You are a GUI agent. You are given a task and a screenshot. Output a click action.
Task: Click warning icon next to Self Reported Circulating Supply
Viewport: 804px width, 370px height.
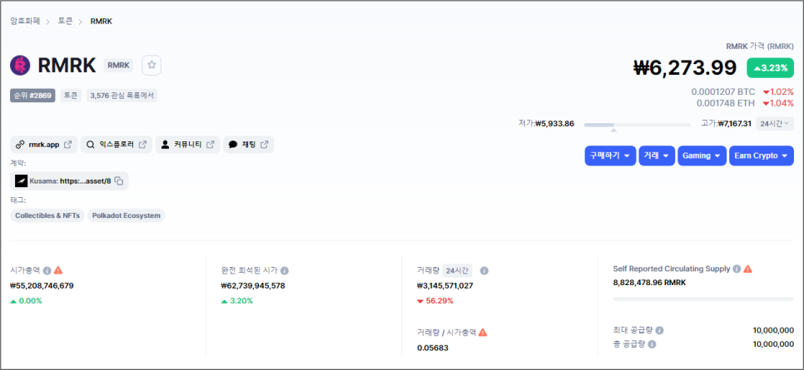747,269
